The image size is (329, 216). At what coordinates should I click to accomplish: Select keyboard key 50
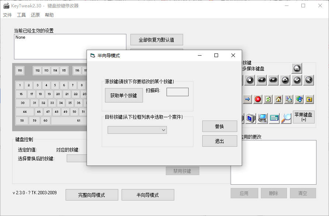74,112
